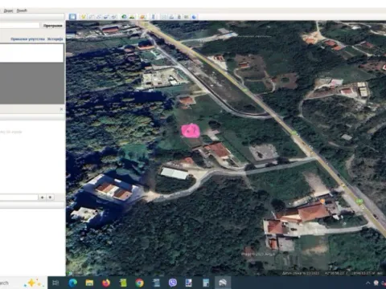
Task: Open File Explorer from taskbar
Action: (89, 283)
